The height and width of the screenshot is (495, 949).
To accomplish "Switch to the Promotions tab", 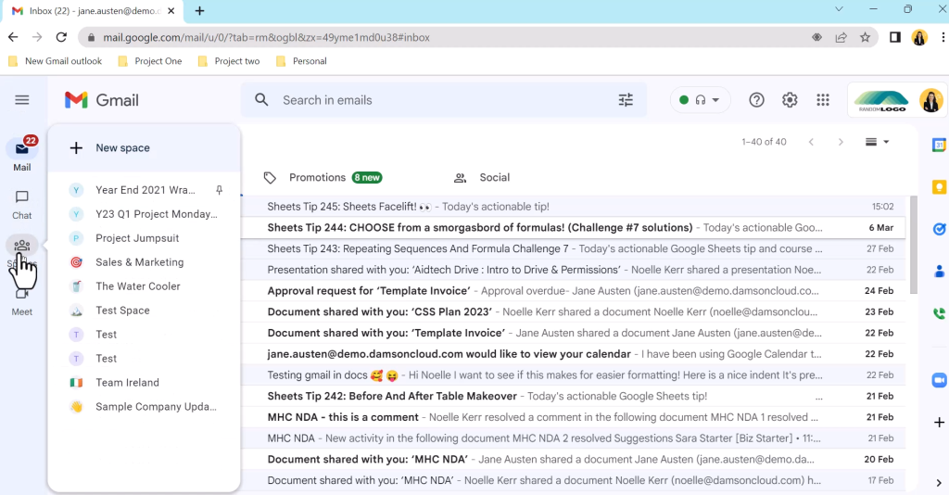I will coord(323,177).
